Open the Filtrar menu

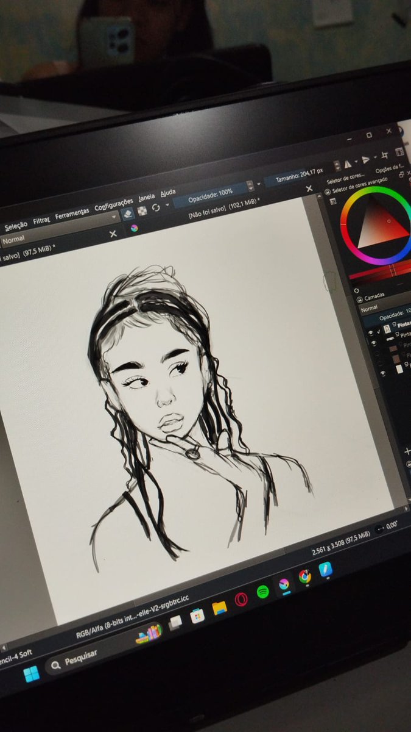[x=41, y=220]
